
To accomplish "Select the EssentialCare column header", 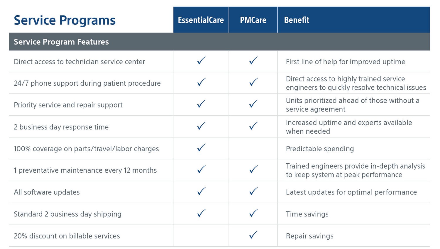I will (x=201, y=20).
